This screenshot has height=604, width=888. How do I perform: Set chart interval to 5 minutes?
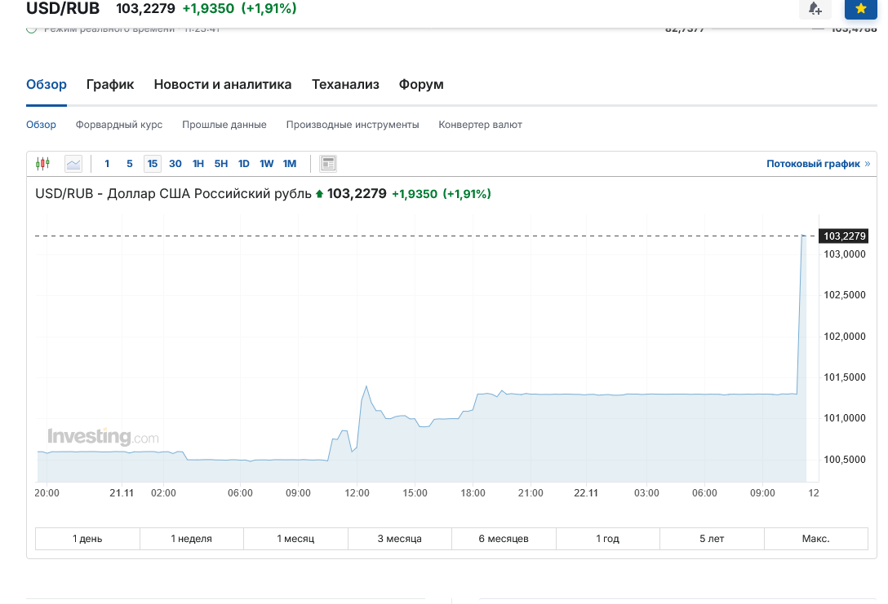pos(130,164)
